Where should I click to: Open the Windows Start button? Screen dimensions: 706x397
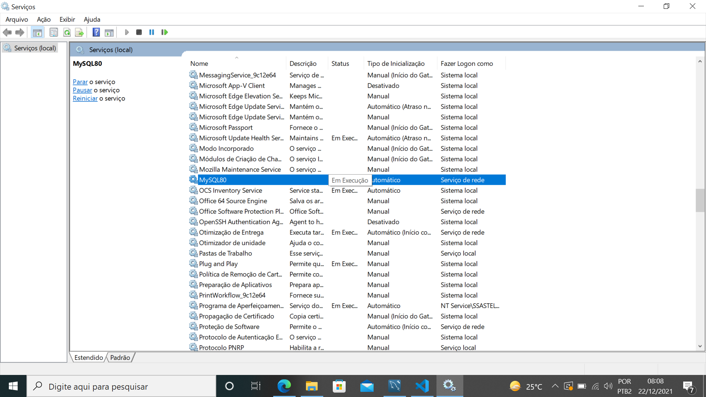coord(13,386)
